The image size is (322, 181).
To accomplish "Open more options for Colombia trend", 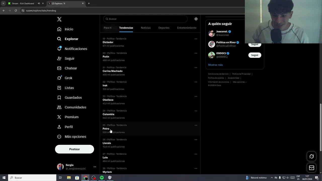I will [196, 111].
